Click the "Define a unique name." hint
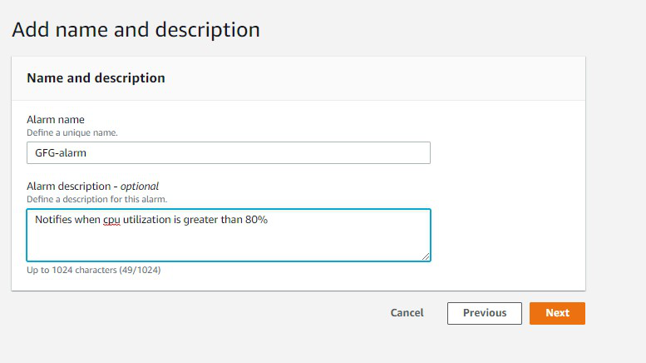 [71, 132]
